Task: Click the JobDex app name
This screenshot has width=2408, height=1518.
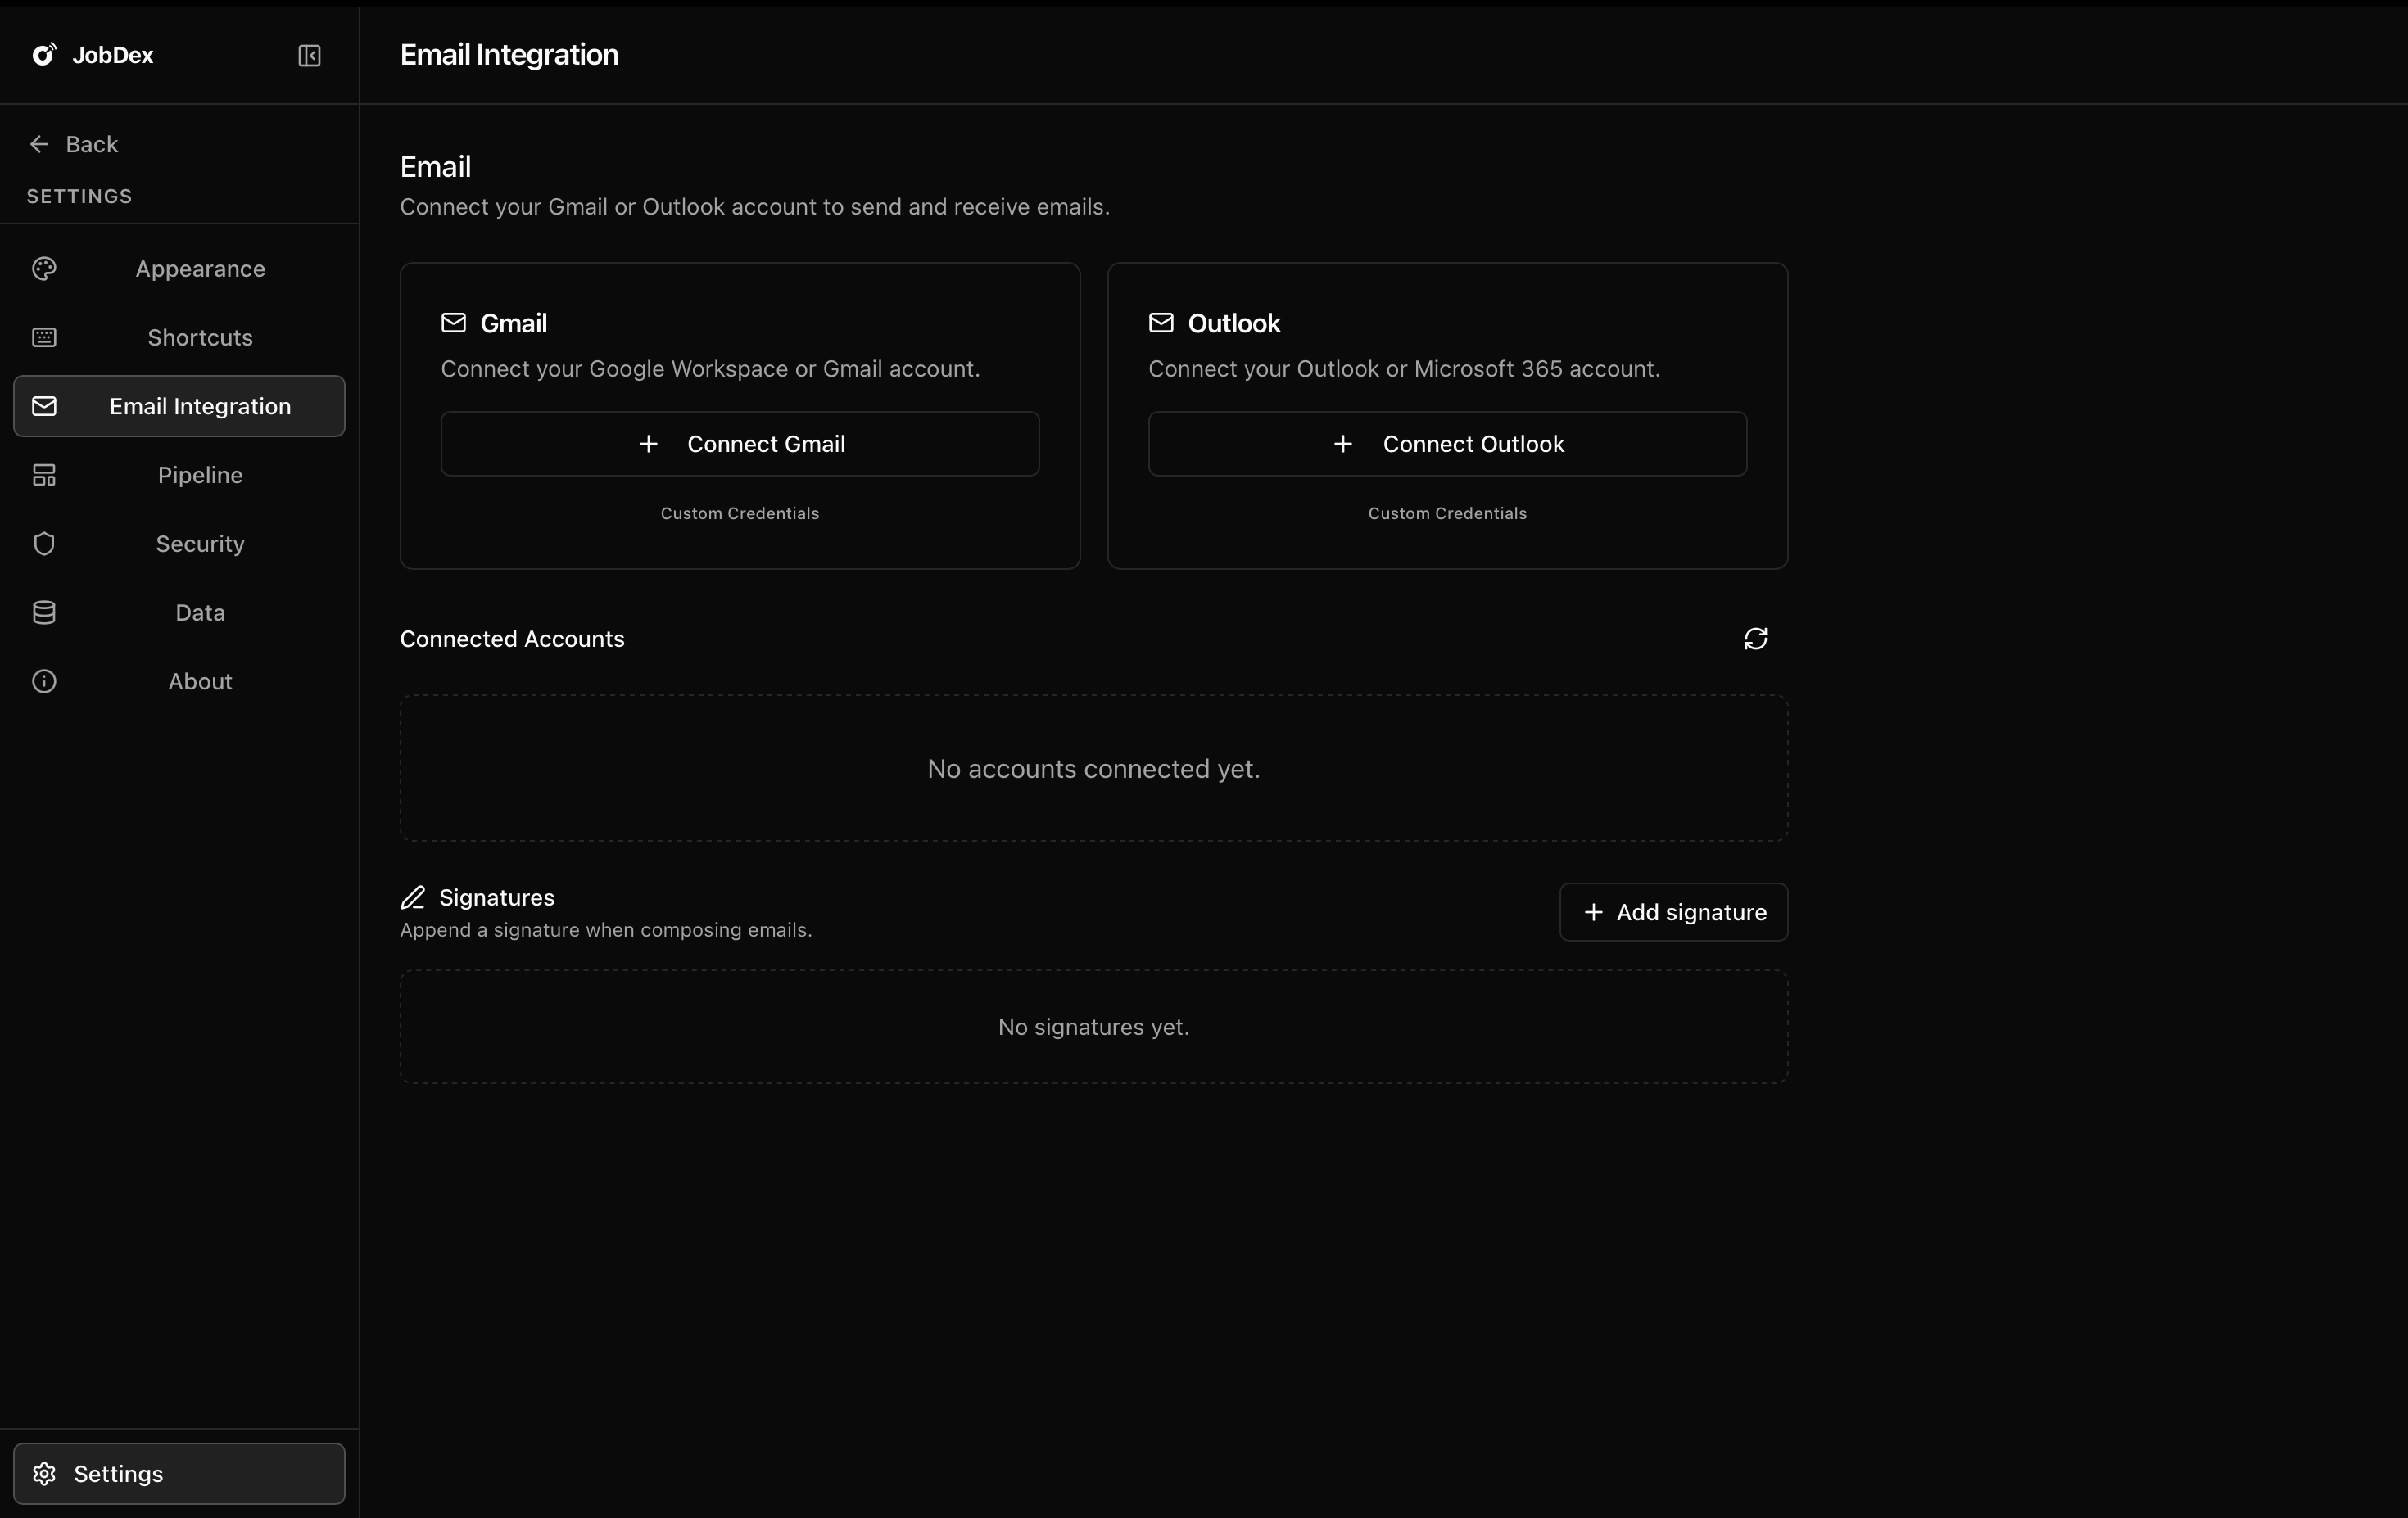Action: [113, 55]
